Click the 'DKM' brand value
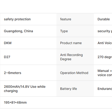This screenshot has height=109, width=112. tap(8, 43)
